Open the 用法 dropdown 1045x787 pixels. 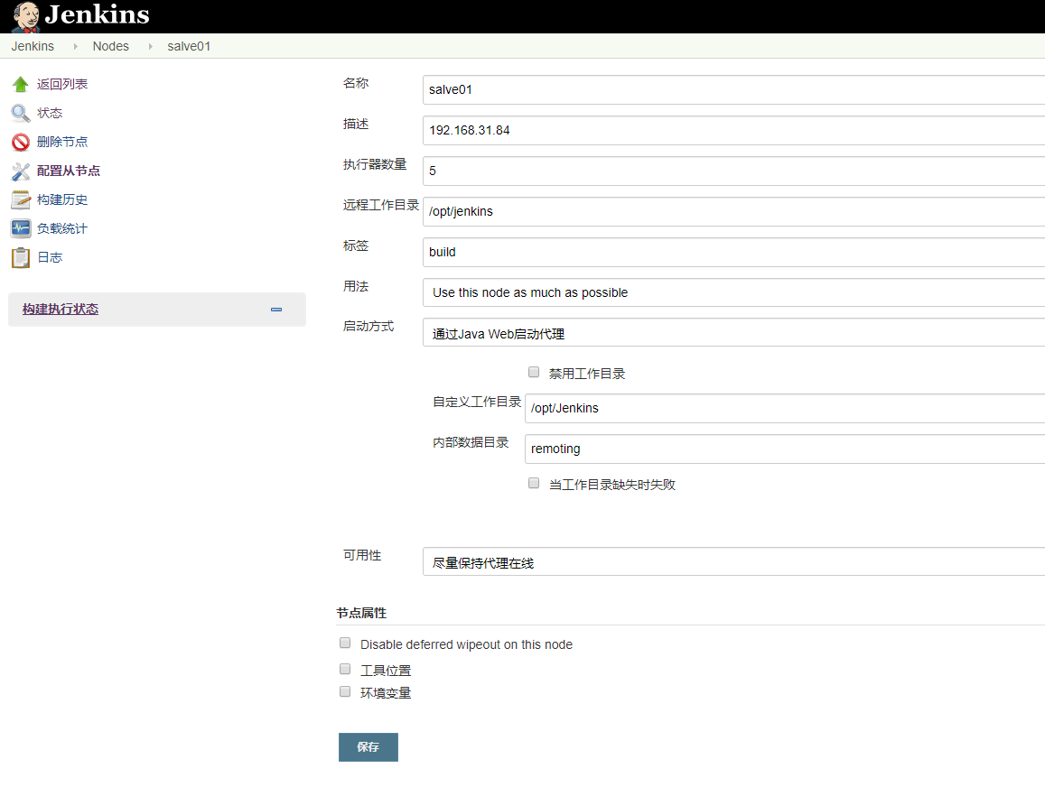[733, 293]
